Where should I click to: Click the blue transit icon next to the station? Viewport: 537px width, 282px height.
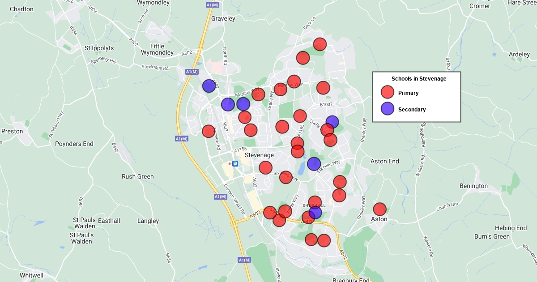point(235,163)
